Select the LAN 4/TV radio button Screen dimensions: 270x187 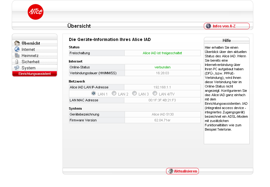click(x=155, y=93)
